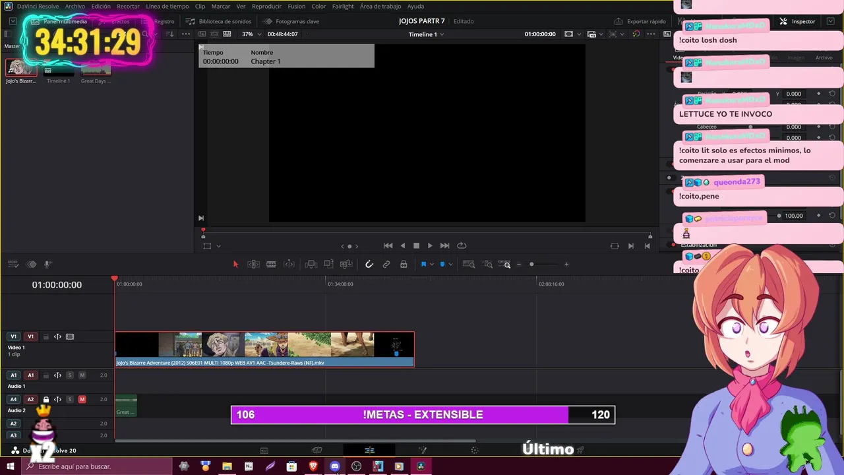This screenshot has height=475, width=844.
Task: Click Exportar rápido button
Action: (640, 21)
